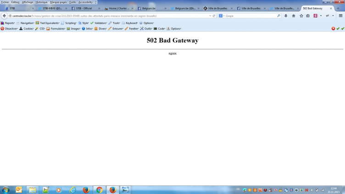The width and height of the screenshot is (345, 194).
Task: Go to the Home page icon
Action: [x=294, y=16]
